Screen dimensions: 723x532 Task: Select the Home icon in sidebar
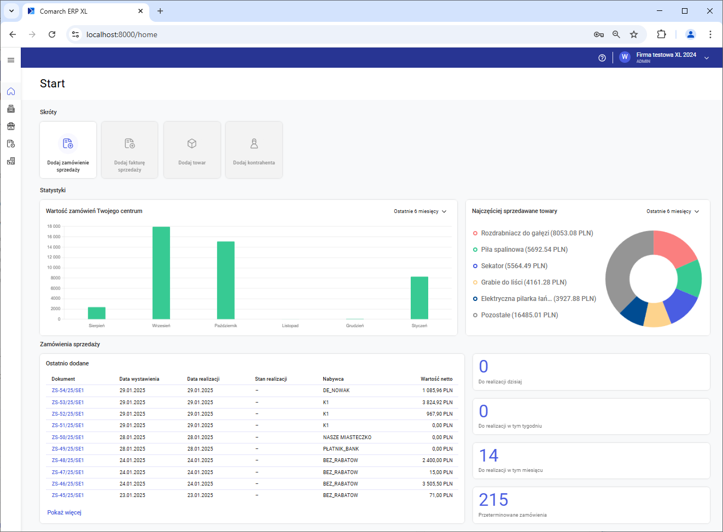coord(11,91)
